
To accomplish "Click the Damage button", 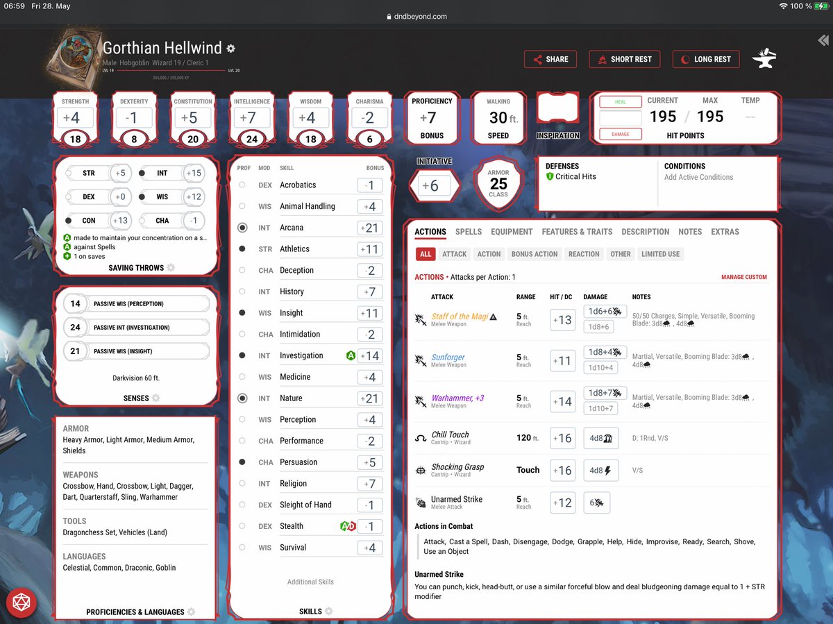I will pos(621,134).
